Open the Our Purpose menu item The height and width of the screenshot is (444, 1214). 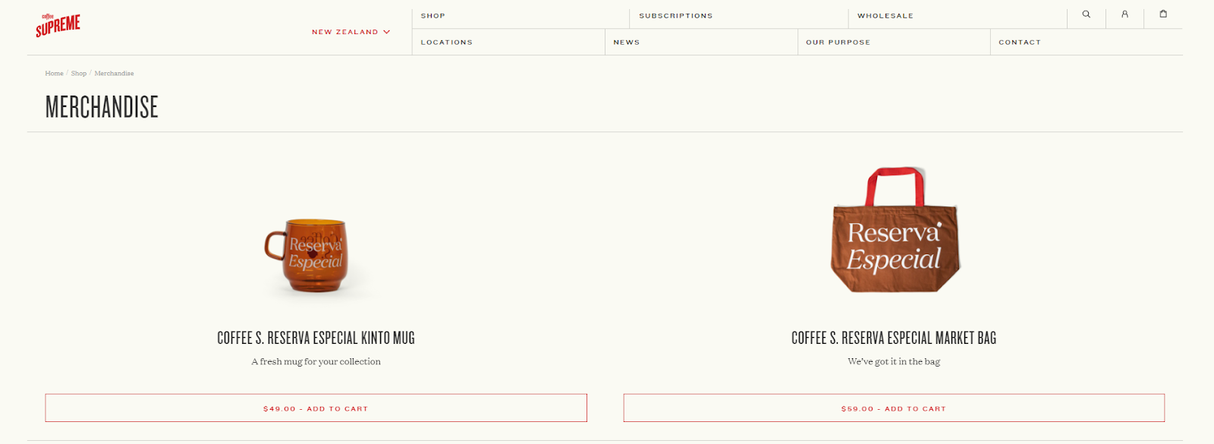(x=838, y=43)
